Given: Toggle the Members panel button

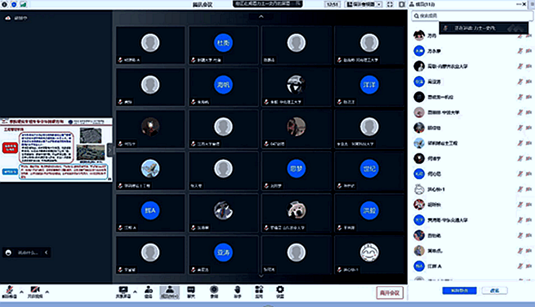Looking at the screenshot, I should click(170, 292).
